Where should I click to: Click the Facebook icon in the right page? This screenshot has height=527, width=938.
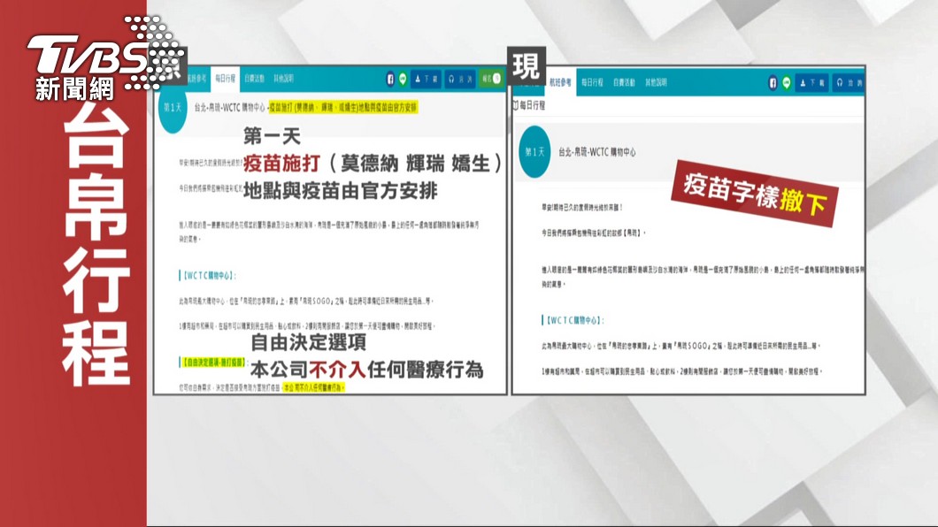point(773,83)
